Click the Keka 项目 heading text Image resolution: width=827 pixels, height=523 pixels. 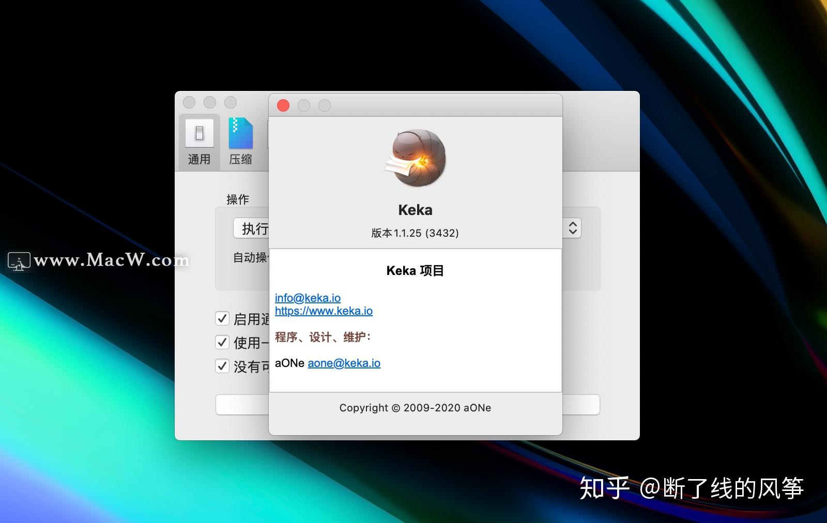pyautogui.click(x=416, y=271)
